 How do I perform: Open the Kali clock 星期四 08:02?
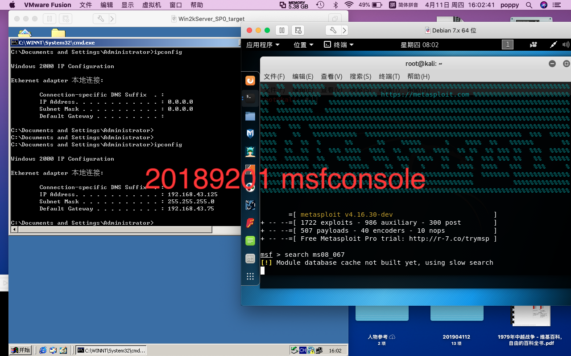(x=419, y=45)
